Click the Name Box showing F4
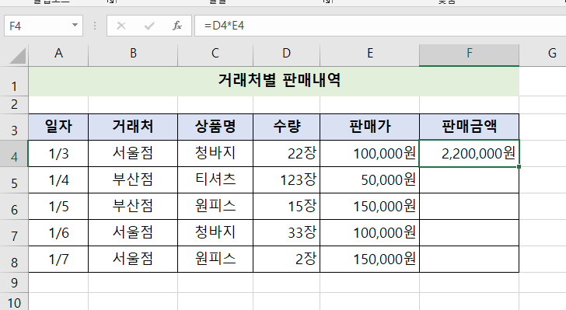The height and width of the screenshot is (310, 566). (44, 26)
